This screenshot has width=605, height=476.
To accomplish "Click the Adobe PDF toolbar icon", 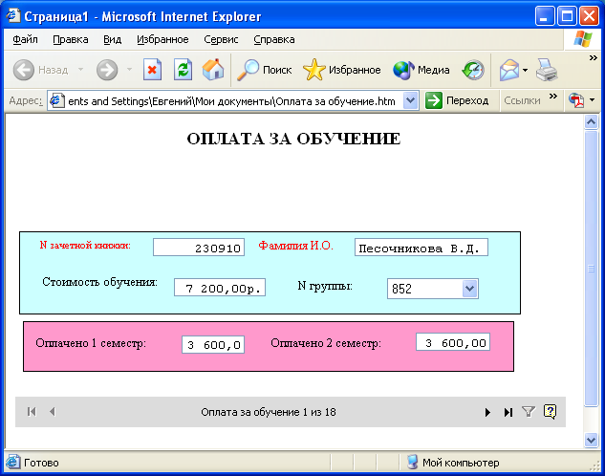I will (x=576, y=100).
